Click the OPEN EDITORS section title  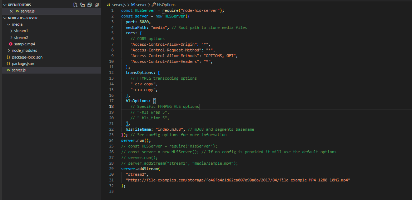click(x=19, y=5)
